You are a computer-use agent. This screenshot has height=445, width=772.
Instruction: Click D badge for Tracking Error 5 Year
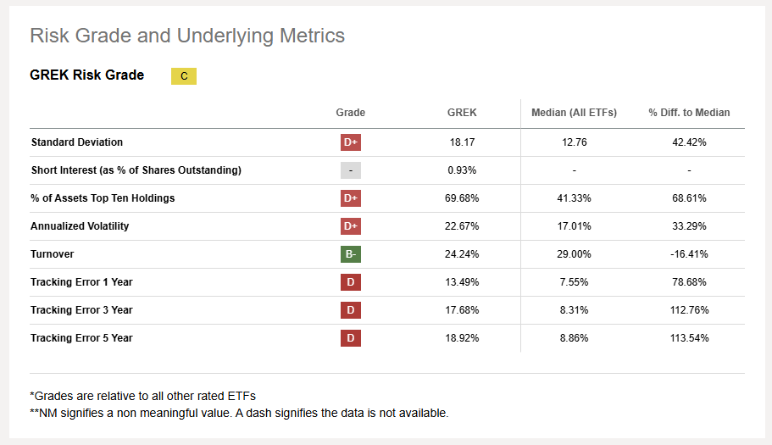(x=351, y=338)
